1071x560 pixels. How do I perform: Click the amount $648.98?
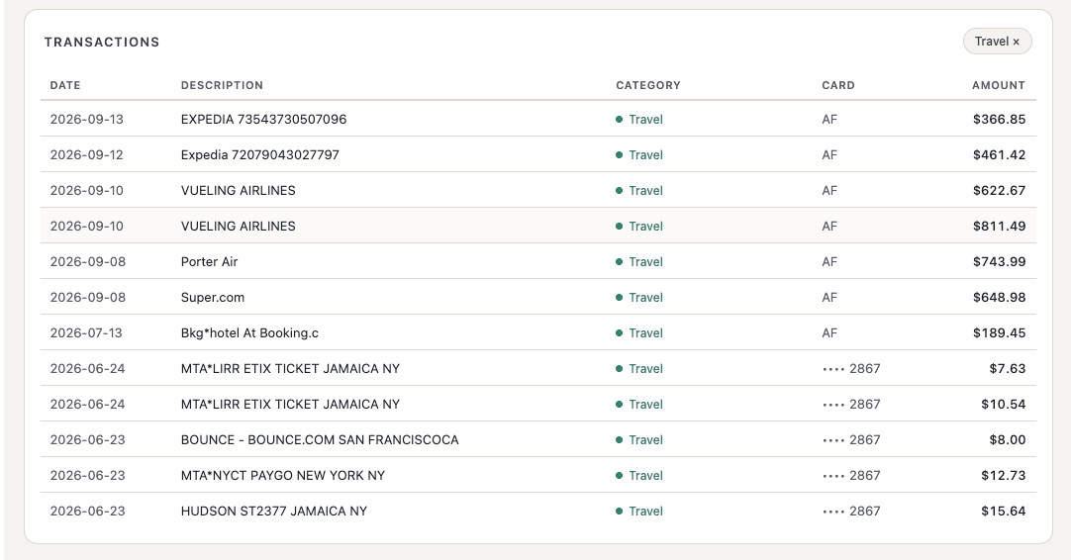tap(1000, 297)
